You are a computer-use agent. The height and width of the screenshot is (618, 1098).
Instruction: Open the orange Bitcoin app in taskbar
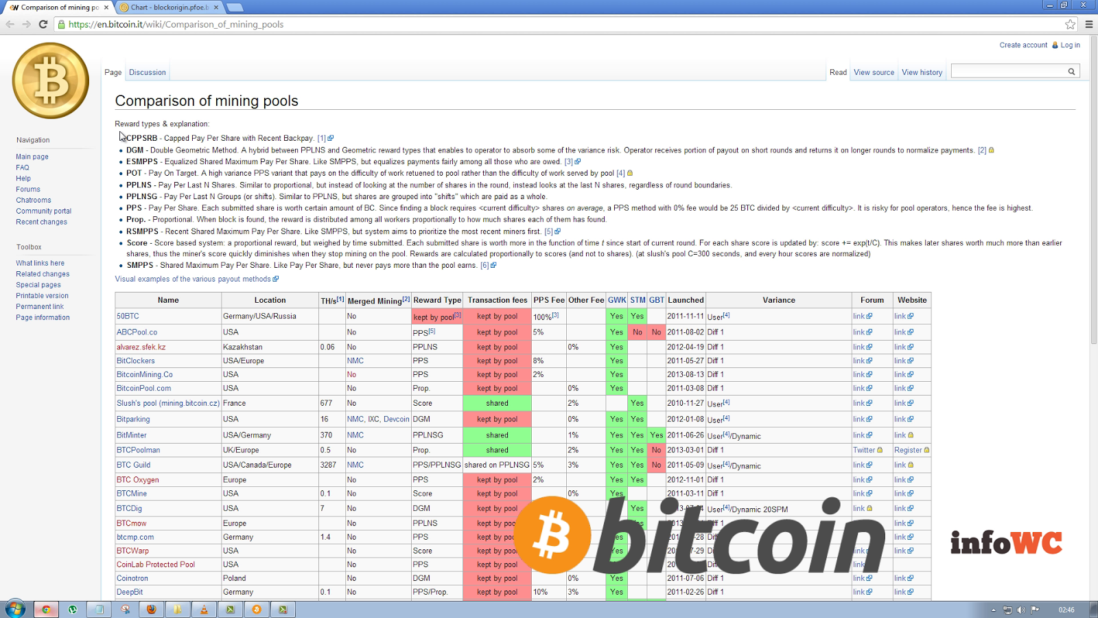(x=257, y=609)
